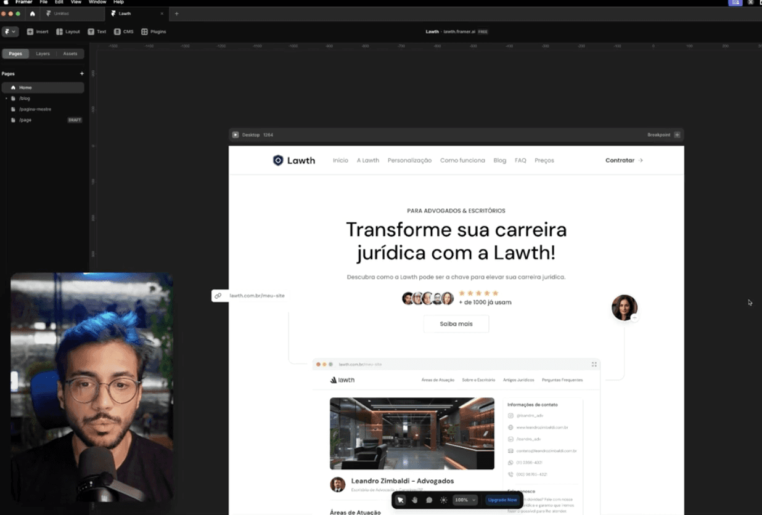
Task: Add a breakpoint with plus icon
Action: coord(677,135)
